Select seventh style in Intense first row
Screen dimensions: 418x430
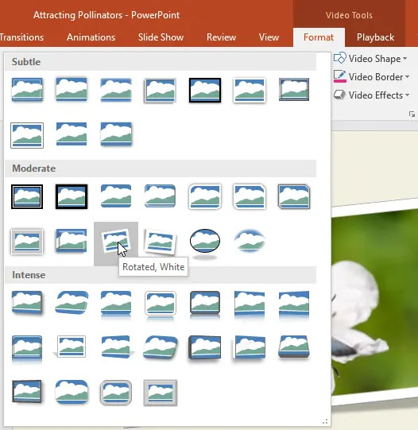(x=294, y=304)
